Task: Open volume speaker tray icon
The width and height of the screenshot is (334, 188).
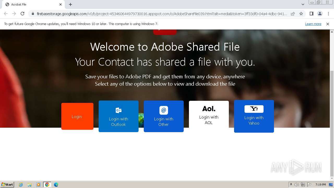Action: pyautogui.click(x=297, y=185)
